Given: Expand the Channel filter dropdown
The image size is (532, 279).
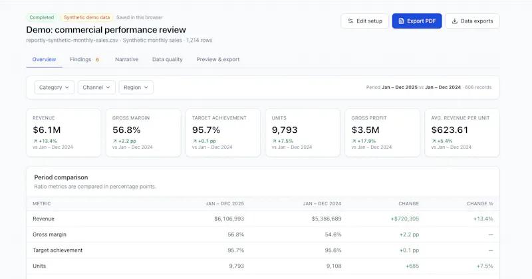Looking at the screenshot, I should point(96,88).
